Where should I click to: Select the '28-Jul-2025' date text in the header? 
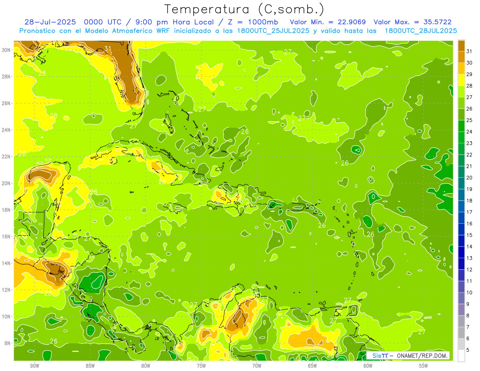coord(50,22)
